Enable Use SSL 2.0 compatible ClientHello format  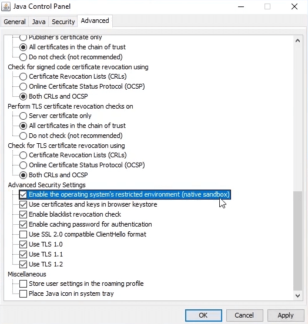pyautogui.click(x=23, y=234)
